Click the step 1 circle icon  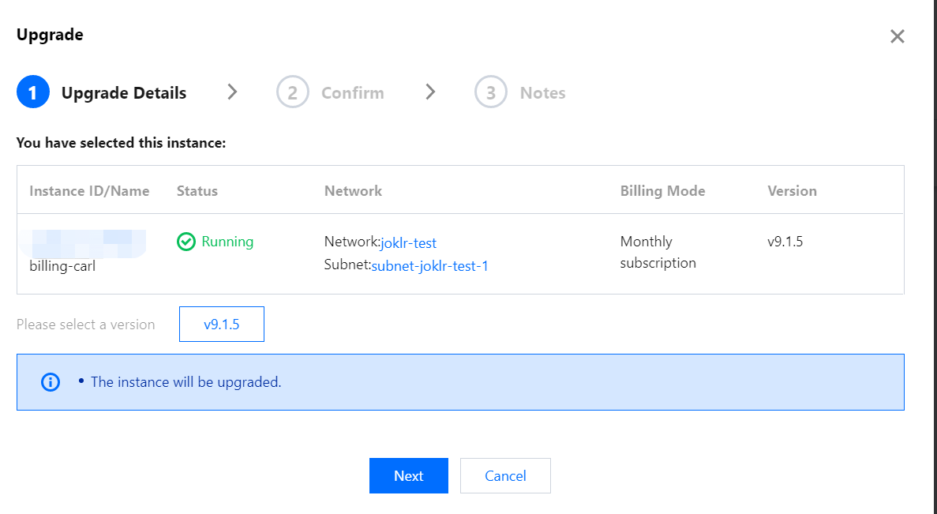point(32,93)
